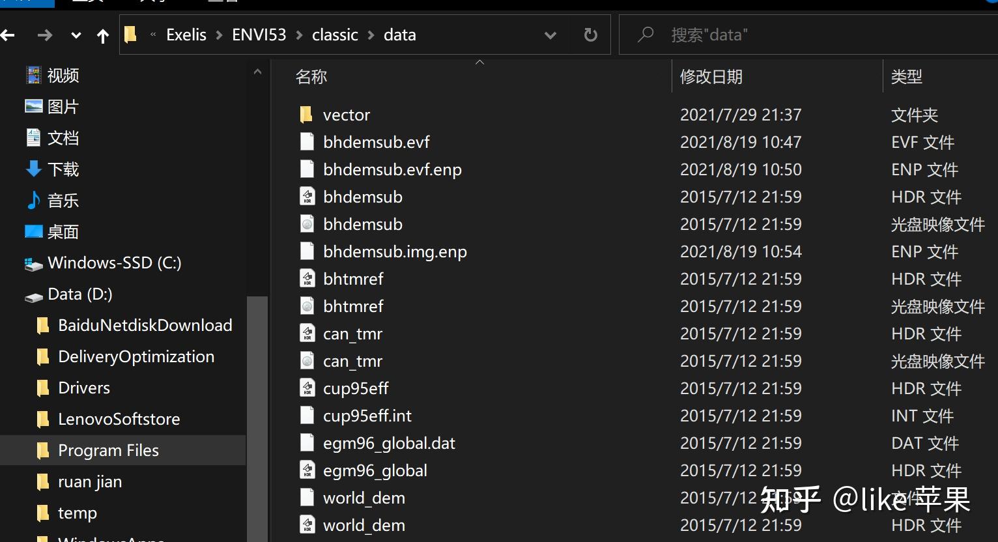Select the bhdemsub HDR file icon
Screen dimensions: 998x542
(x=307, y=197)
